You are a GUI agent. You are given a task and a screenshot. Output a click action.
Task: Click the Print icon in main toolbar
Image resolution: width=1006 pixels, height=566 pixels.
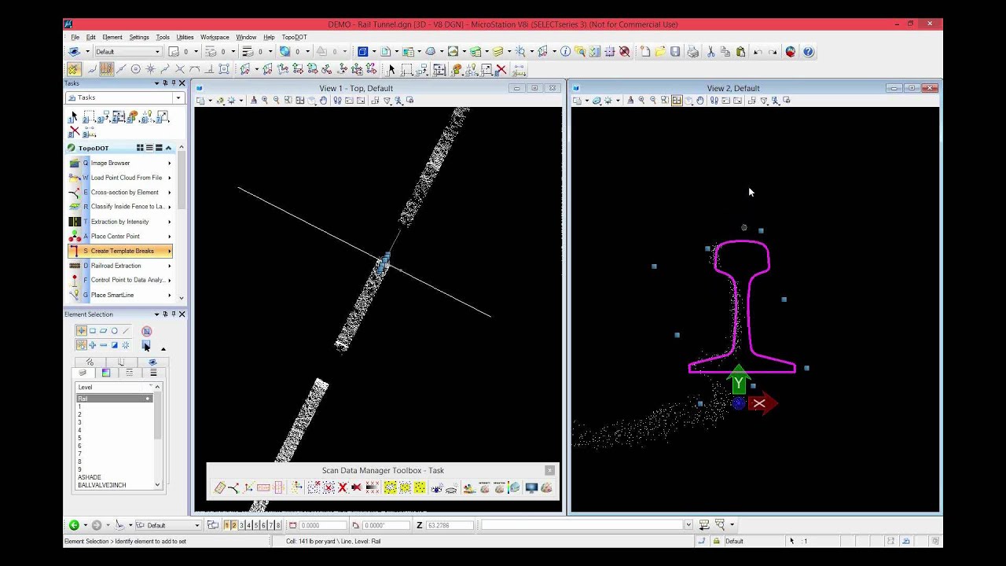tap(692, 52)
